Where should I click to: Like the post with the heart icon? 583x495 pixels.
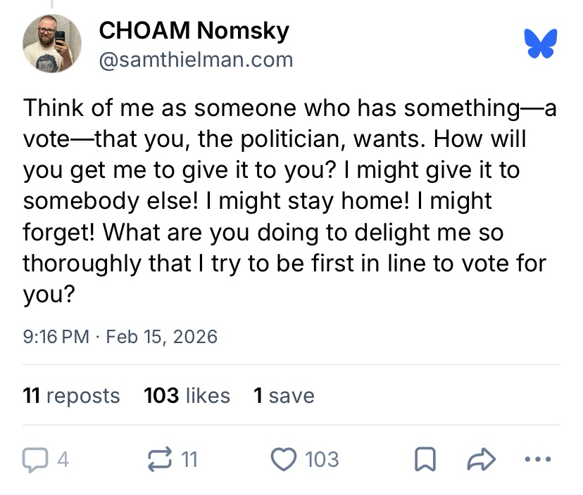(283, 460)
